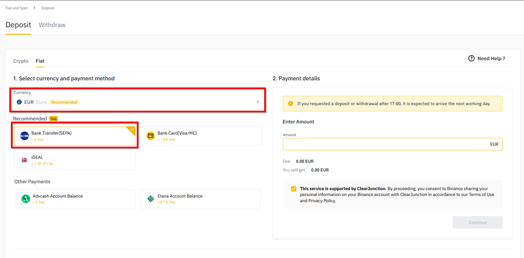Choose Etana Account Balance payment option
524x258 pixels.
tap(200, 199)
